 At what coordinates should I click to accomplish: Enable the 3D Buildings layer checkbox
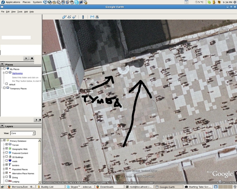[7, 157]
